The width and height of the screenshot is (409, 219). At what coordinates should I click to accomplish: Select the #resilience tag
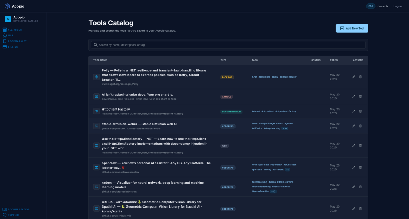264,77
